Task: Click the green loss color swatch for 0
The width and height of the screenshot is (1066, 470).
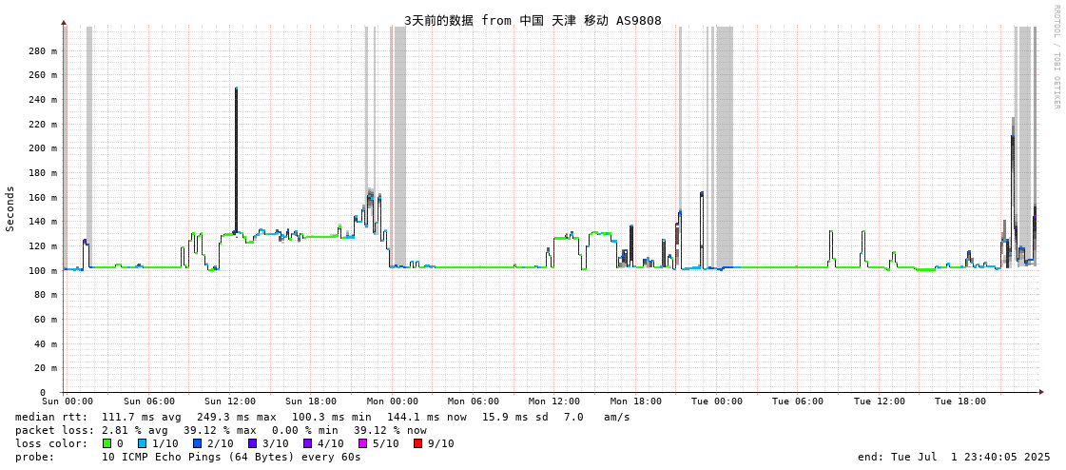Action: tap(107, 443)
